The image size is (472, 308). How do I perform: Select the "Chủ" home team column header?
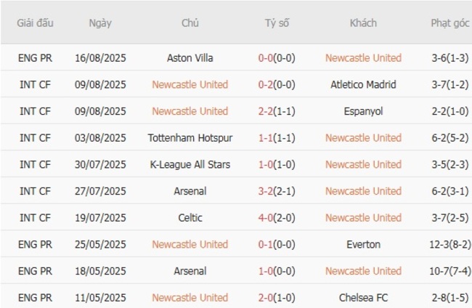tap(190, 23)
